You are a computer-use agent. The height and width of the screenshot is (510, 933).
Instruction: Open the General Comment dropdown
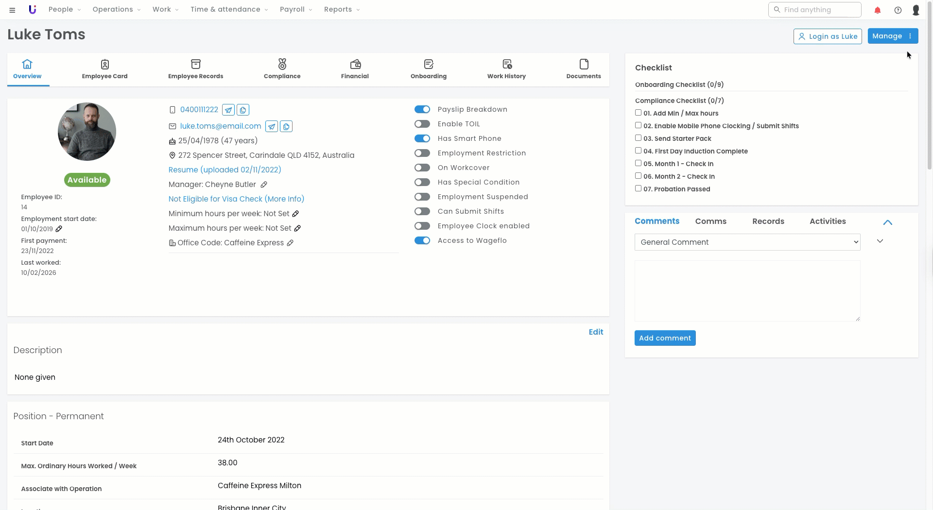[x=747, y=242]
